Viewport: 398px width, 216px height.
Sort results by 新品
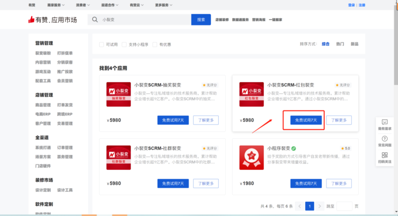point(354,44)
